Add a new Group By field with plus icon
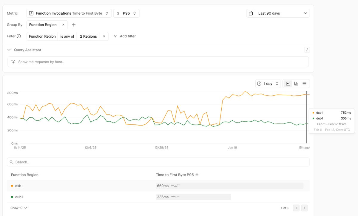This screenshot has height=216, width=358. 74,25
